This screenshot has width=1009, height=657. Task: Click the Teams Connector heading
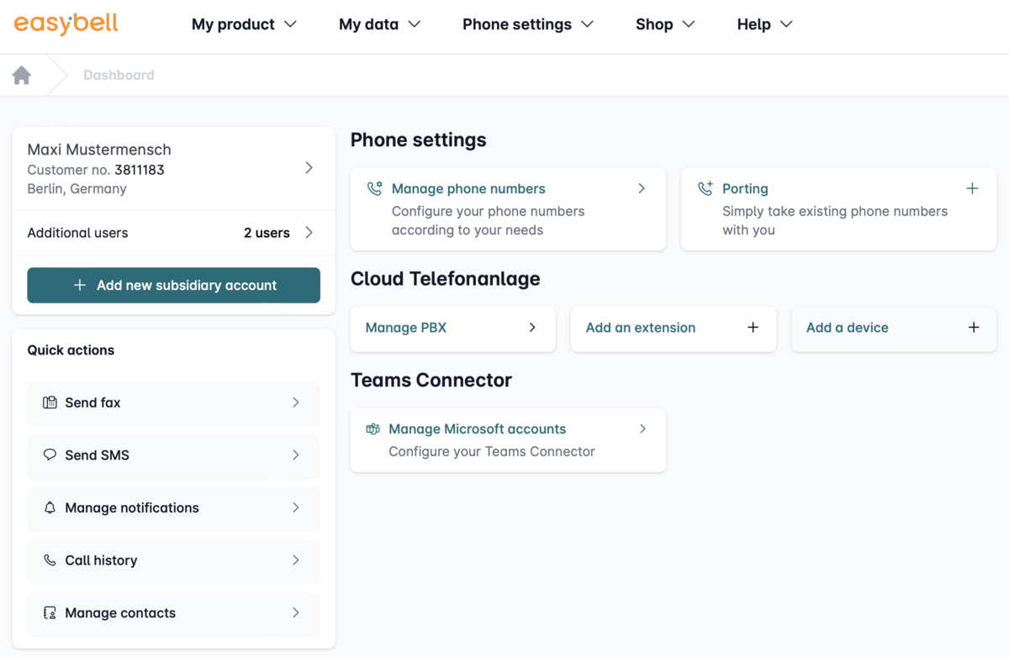point(431,380)
